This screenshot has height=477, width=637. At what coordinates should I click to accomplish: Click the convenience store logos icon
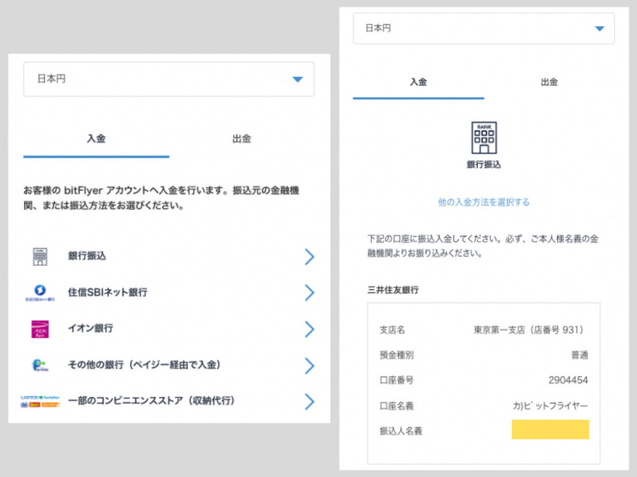39,401
